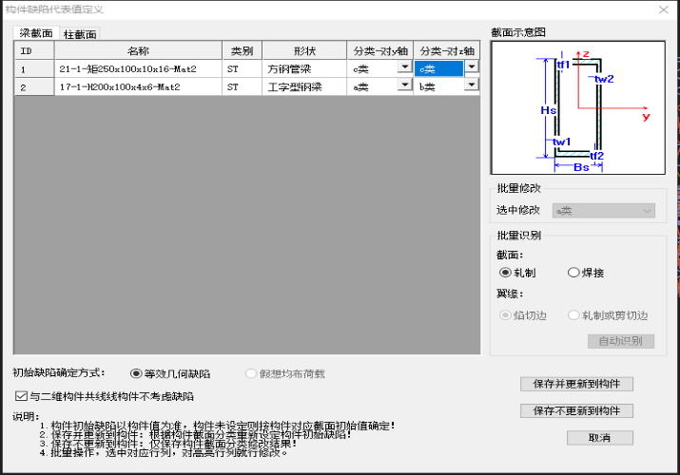Screen dimensions: 680x475
Task: Select row 1 name cell 21-1-矩250x100x10x16
Action: pyautogui.click(x=138, y=68)
